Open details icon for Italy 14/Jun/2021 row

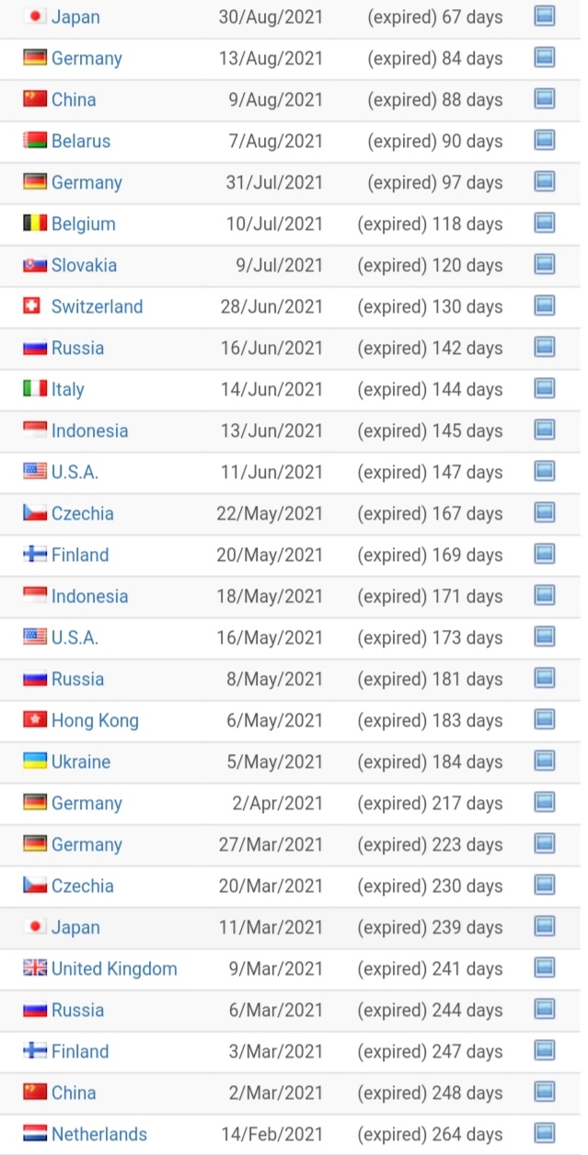[545, 388]
